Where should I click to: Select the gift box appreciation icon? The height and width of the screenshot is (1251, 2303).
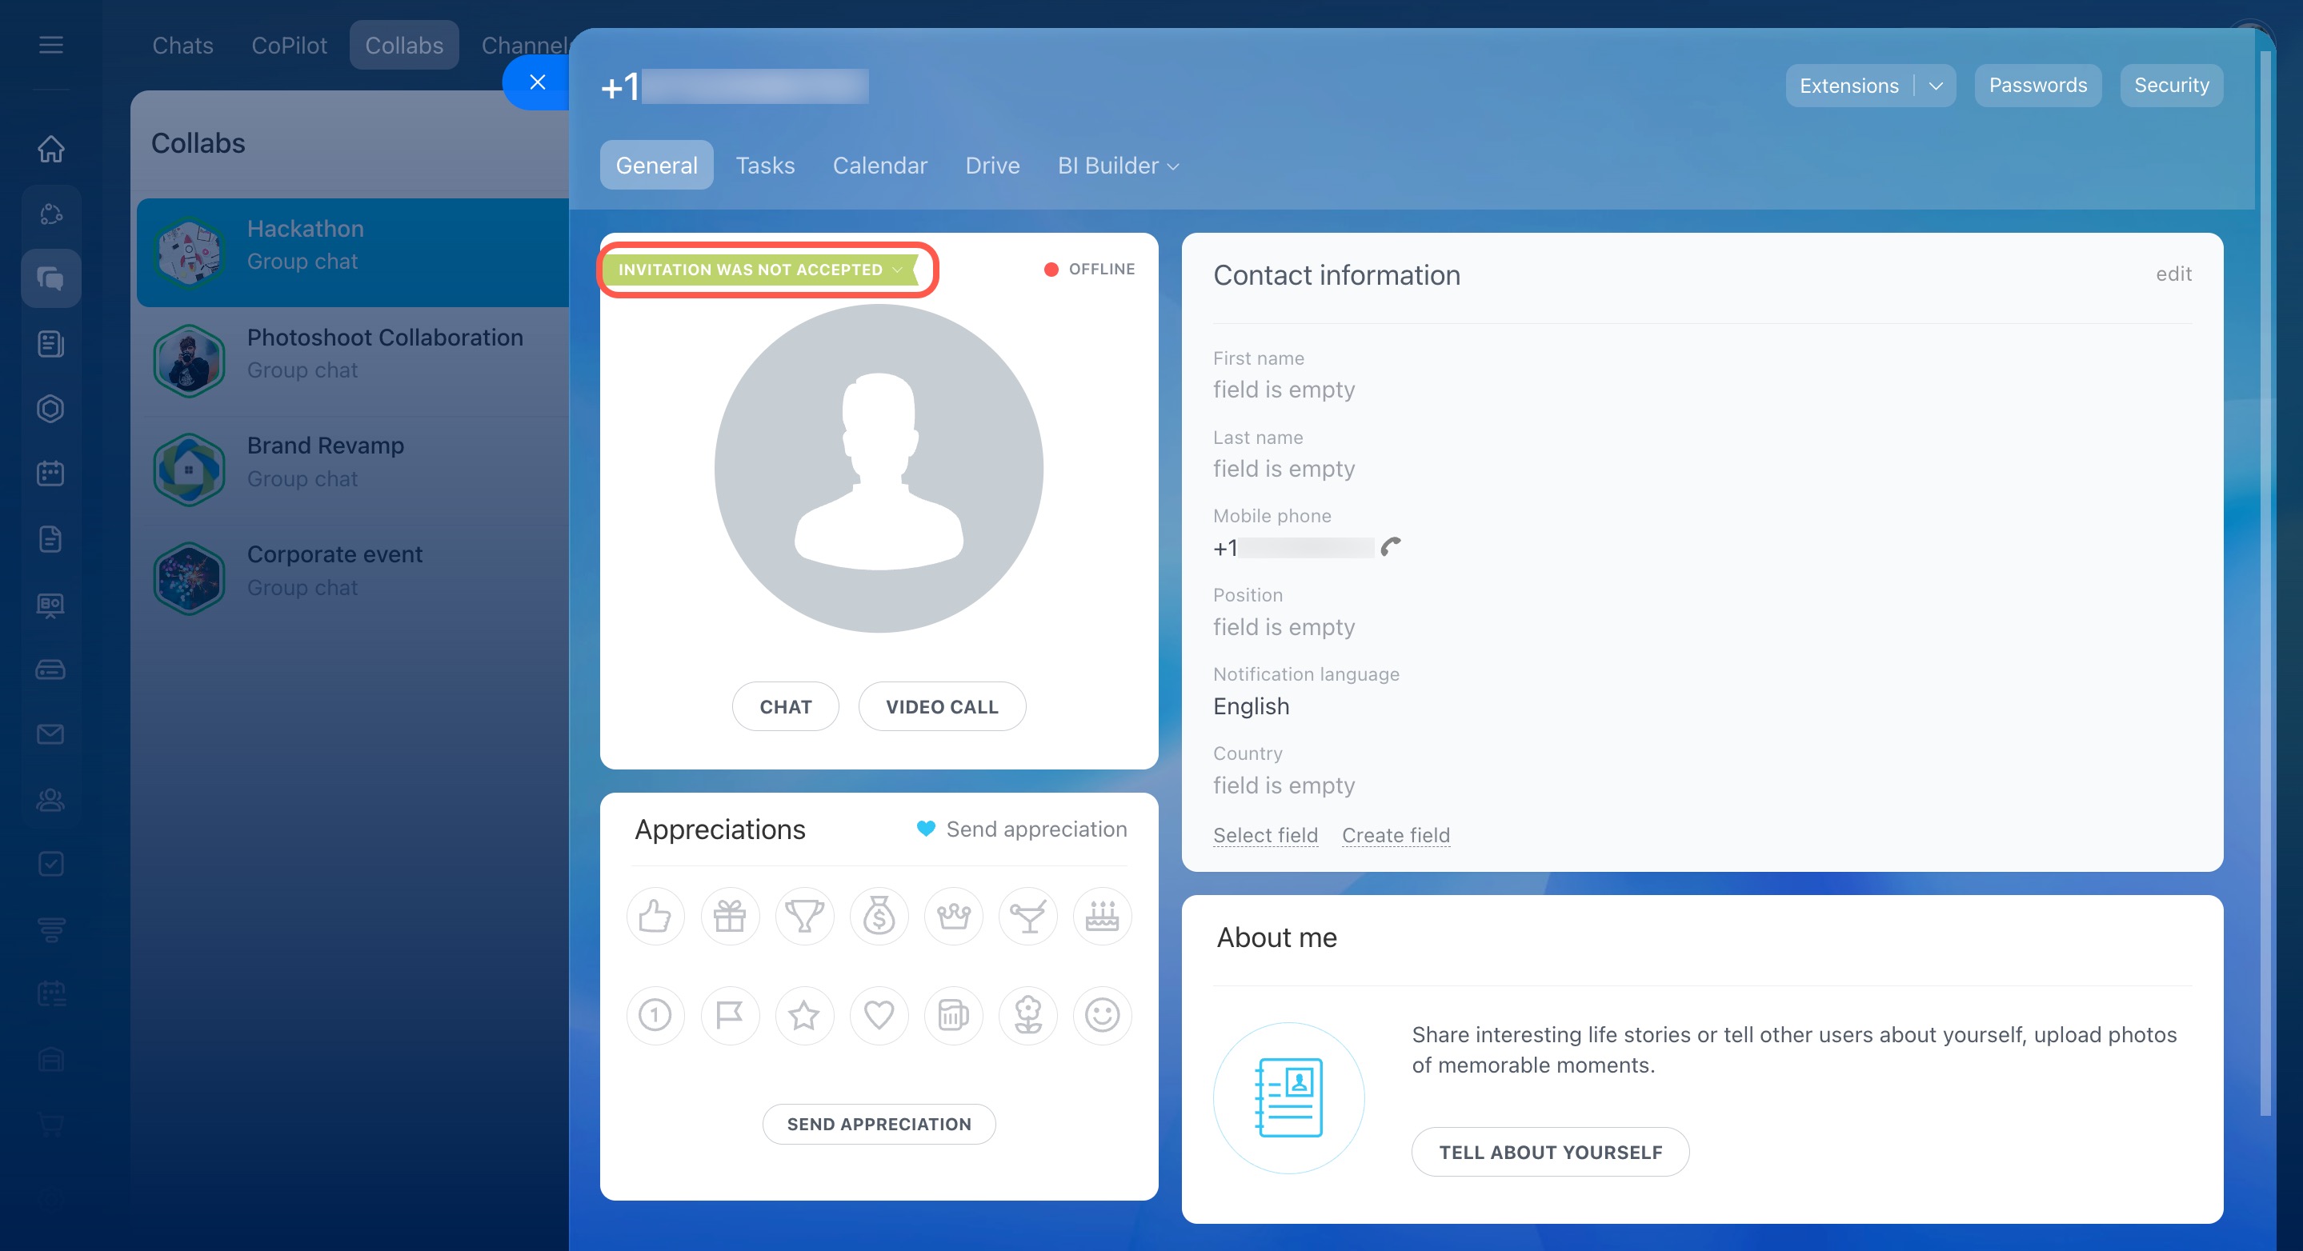click(x=730, y=916)
